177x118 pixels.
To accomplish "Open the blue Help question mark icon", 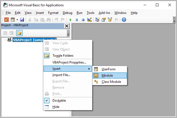I will tap(124, 20).
